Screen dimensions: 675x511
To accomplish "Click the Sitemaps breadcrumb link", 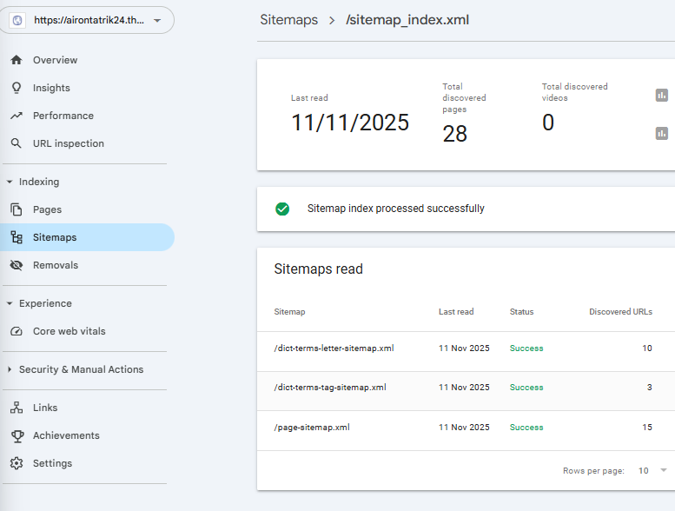I will coord(288,20).
